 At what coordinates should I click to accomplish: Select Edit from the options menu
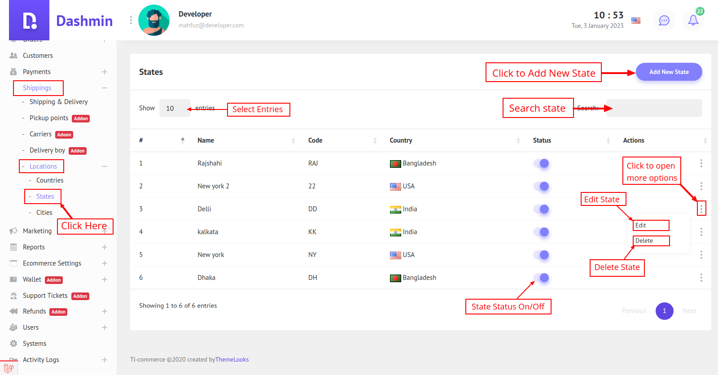651,225
